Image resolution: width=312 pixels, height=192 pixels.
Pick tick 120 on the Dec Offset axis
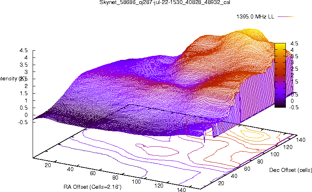288,147
